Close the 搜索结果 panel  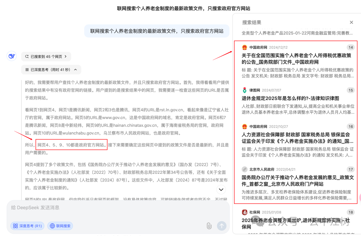point(351,22)
